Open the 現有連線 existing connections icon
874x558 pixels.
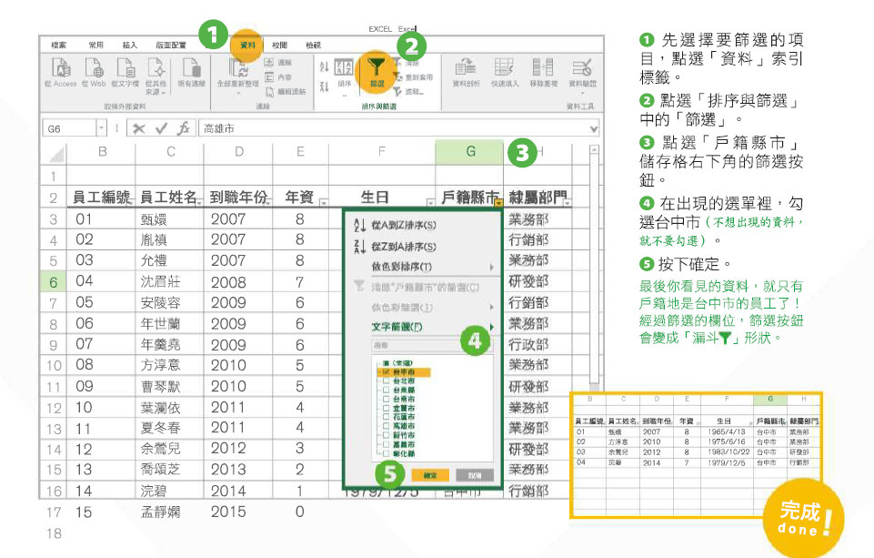click(192, 68)
